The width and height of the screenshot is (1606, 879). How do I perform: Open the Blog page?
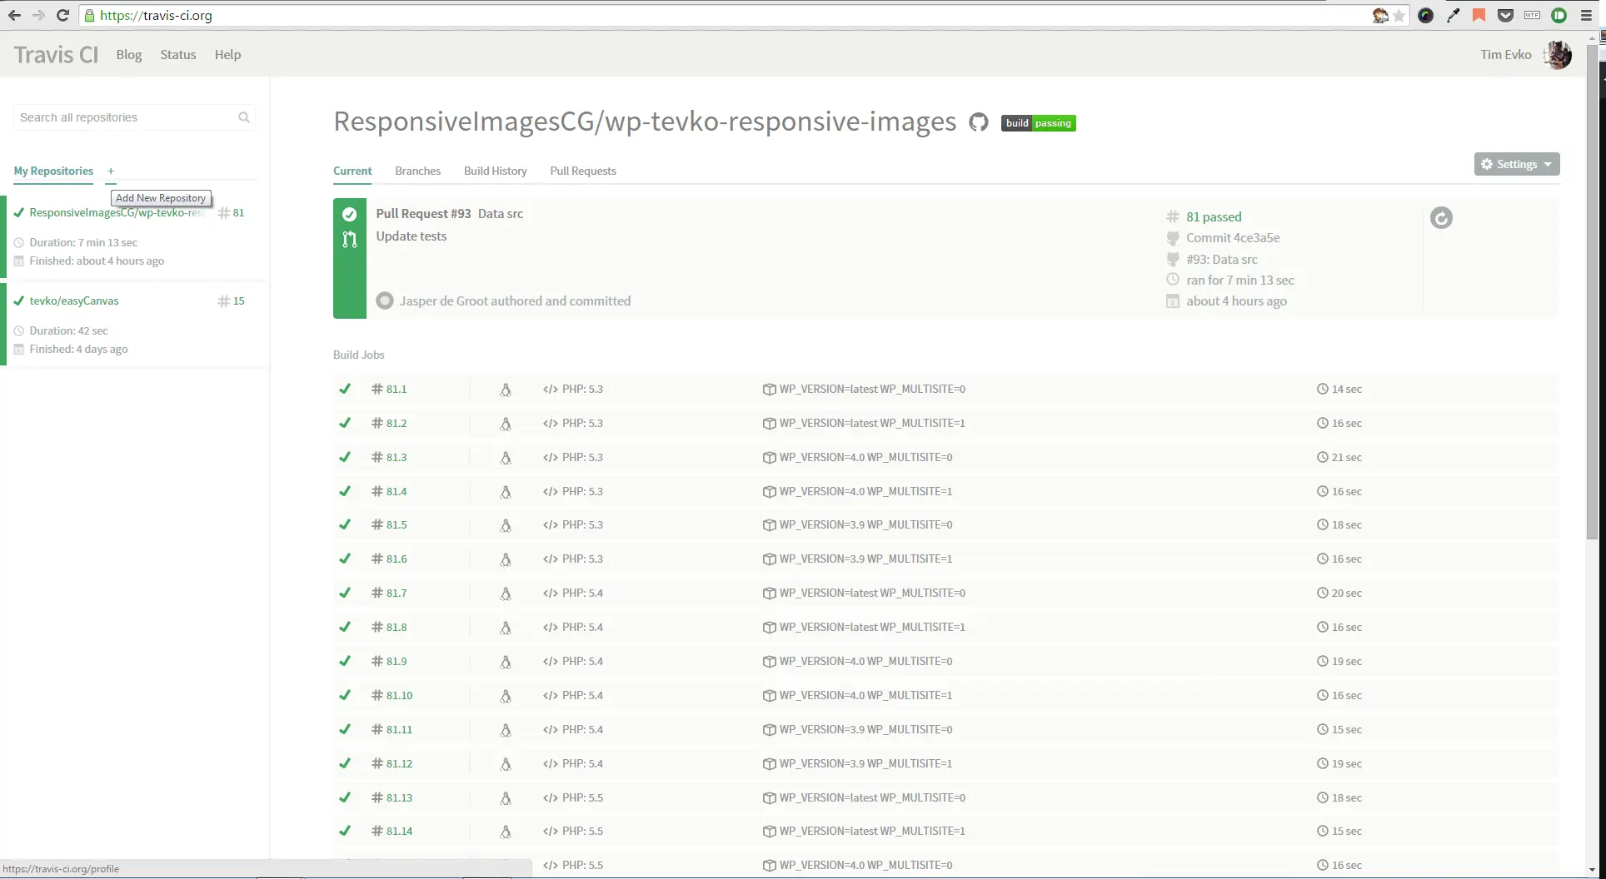(128, 54)
